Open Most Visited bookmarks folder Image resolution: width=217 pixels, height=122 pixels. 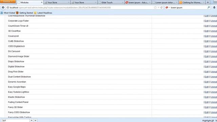(x=8, y=13)
